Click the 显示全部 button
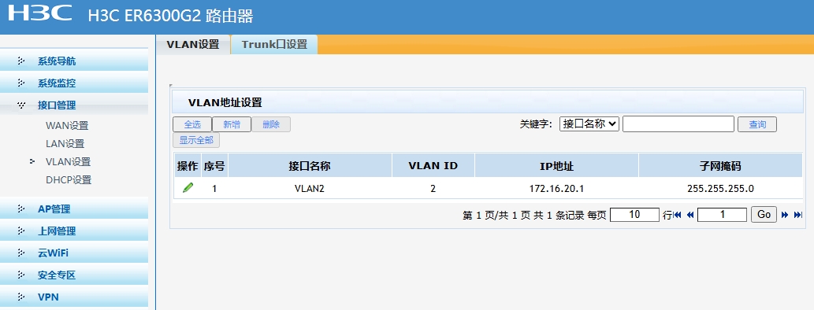 pos(196,140)
